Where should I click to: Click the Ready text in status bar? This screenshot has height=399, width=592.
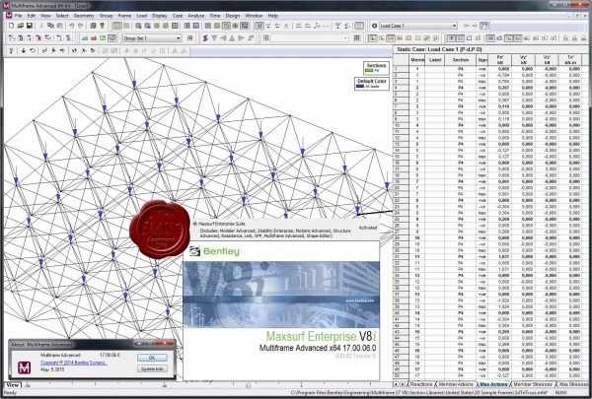10,393
